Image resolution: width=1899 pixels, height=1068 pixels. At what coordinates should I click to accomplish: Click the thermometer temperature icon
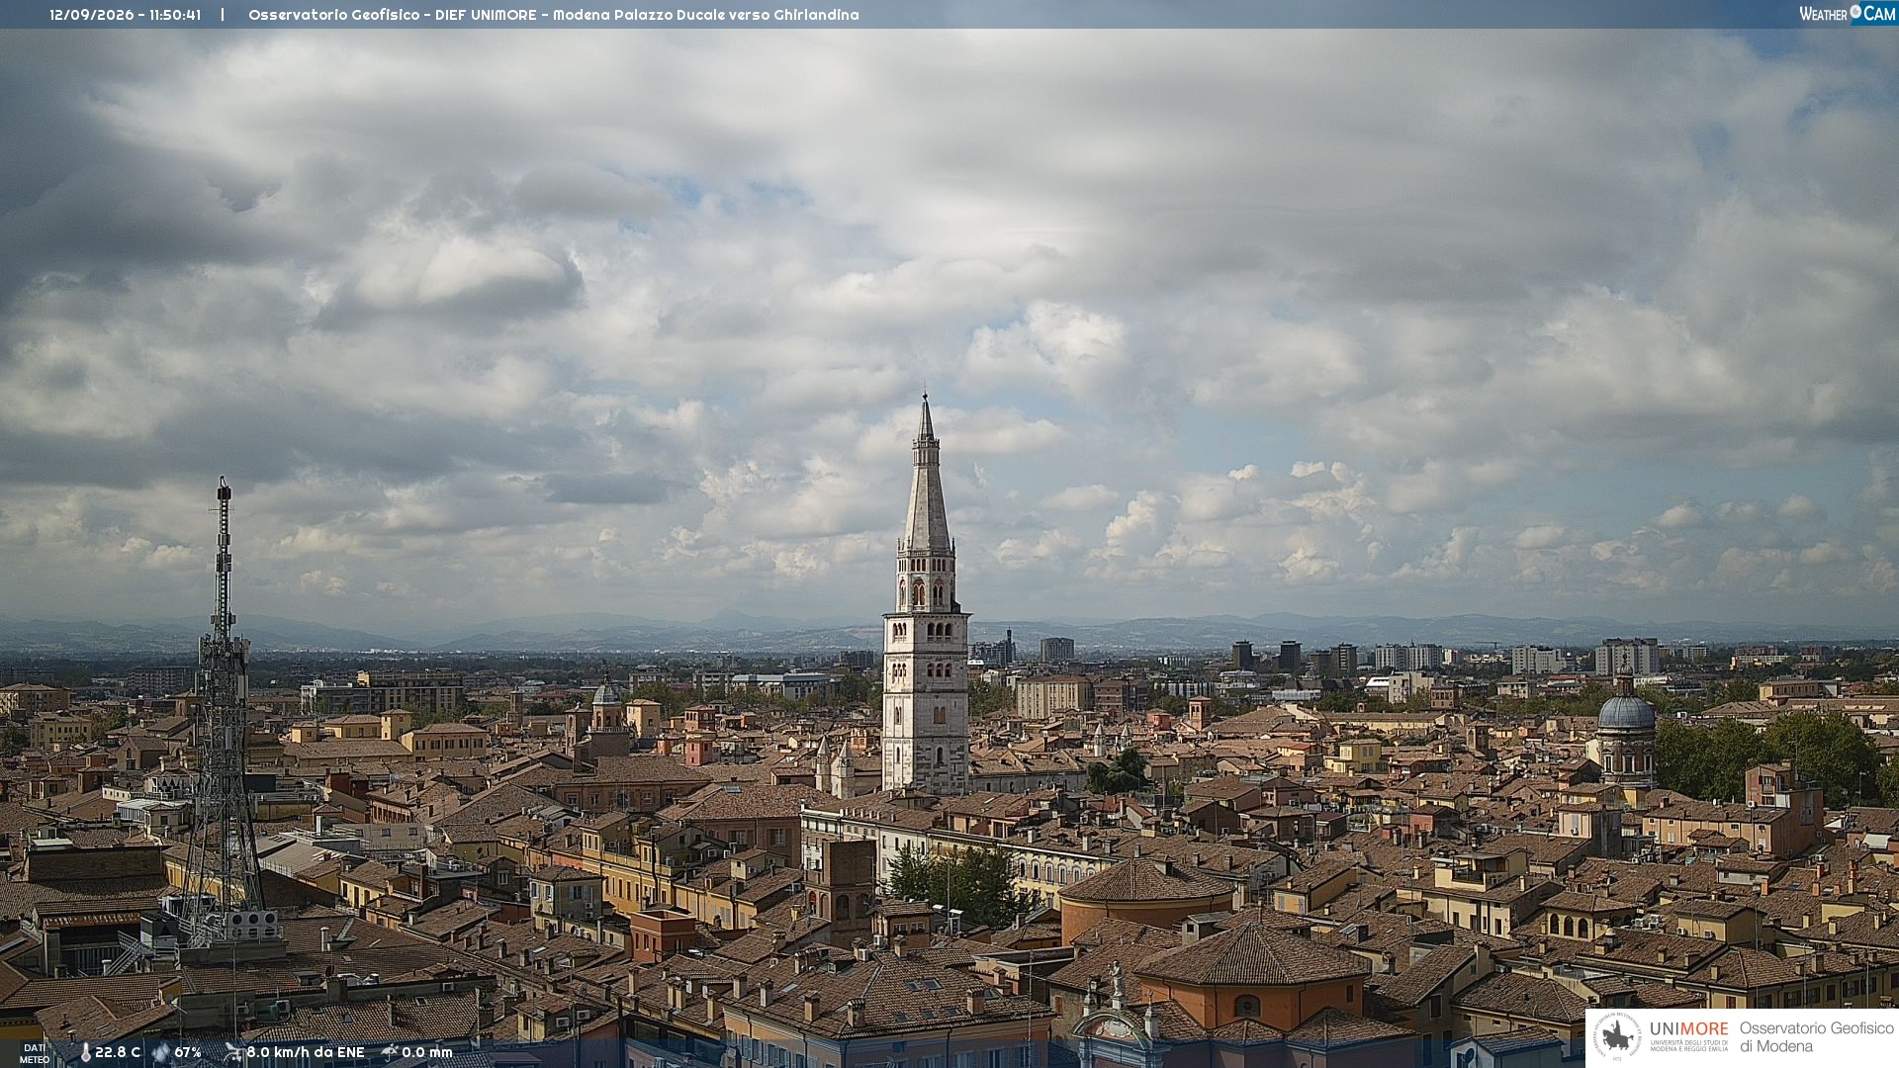click(85, 1053)
